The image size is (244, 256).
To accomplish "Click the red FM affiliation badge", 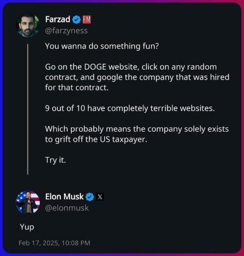I will point(87,19).
